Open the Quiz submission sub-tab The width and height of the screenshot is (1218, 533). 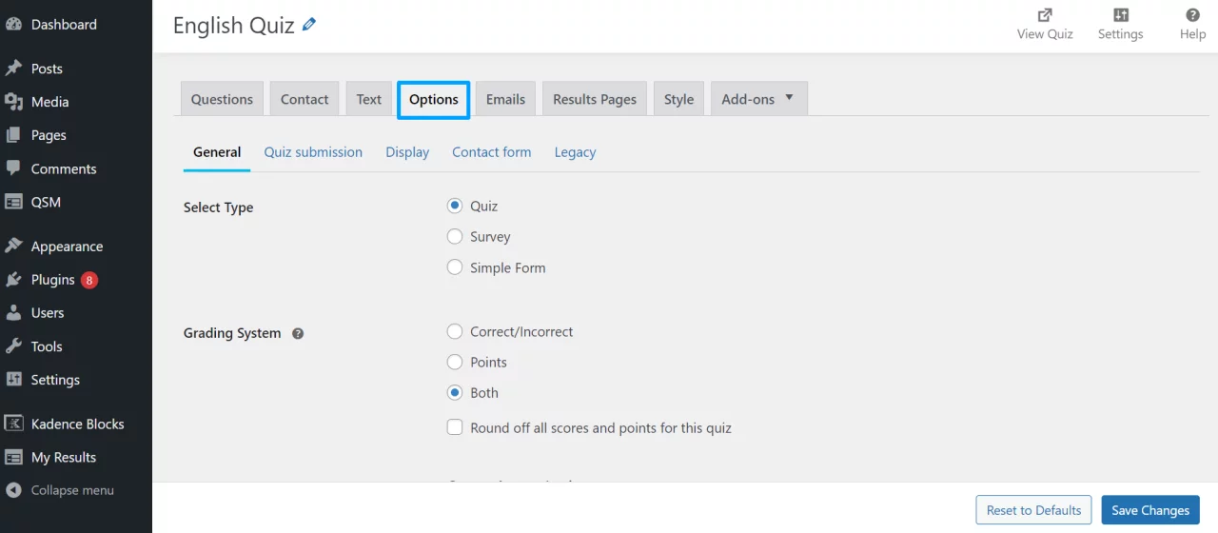point(313,152)
